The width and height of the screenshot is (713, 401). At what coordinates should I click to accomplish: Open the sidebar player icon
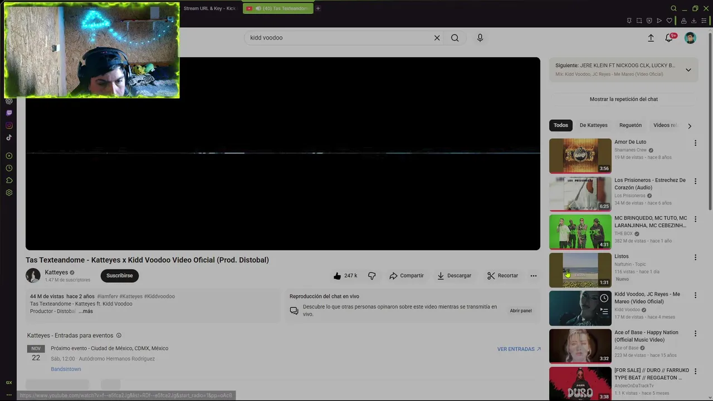[9, 156]
